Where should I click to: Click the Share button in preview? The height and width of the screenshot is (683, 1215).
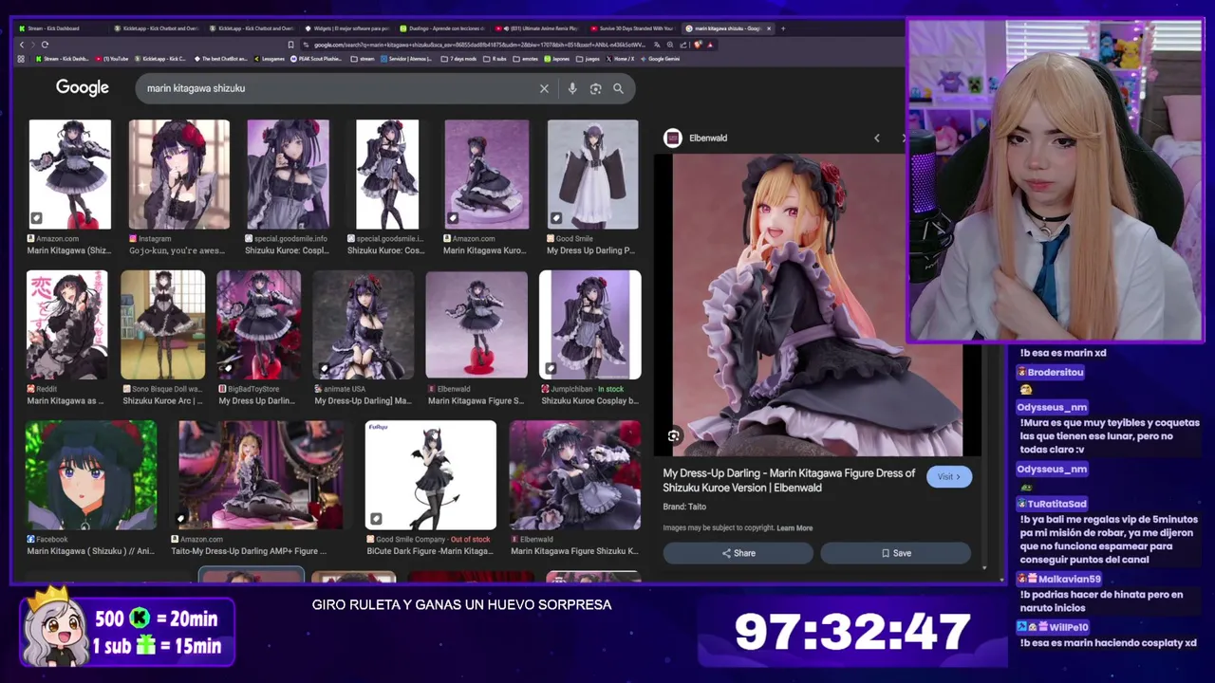click(x=738, y=553)
